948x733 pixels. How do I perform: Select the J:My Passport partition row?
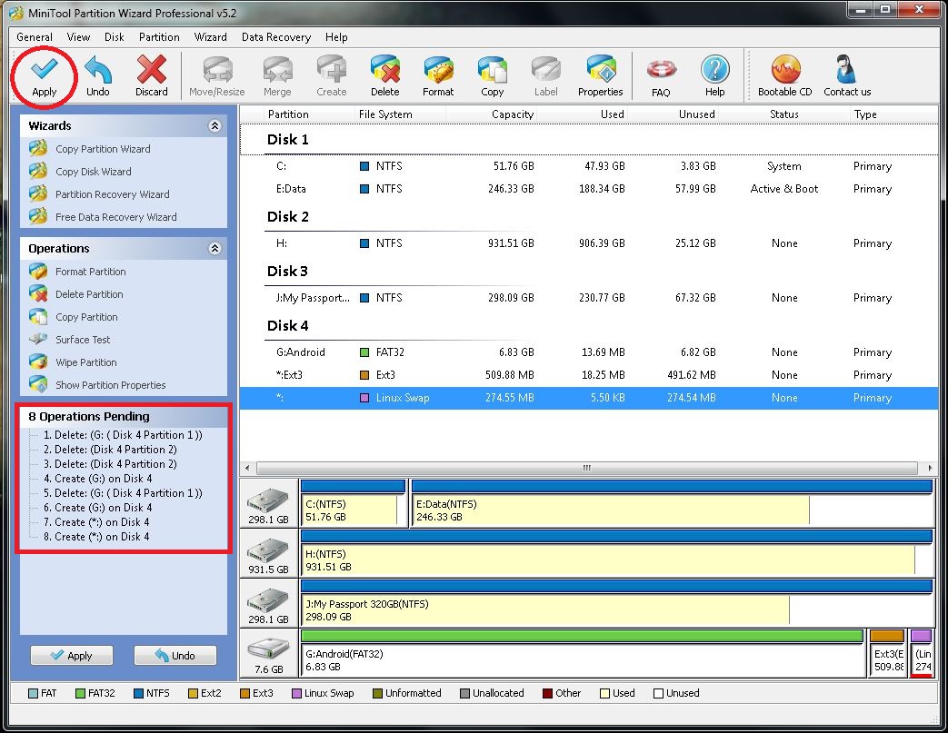[x=589, y=298]
